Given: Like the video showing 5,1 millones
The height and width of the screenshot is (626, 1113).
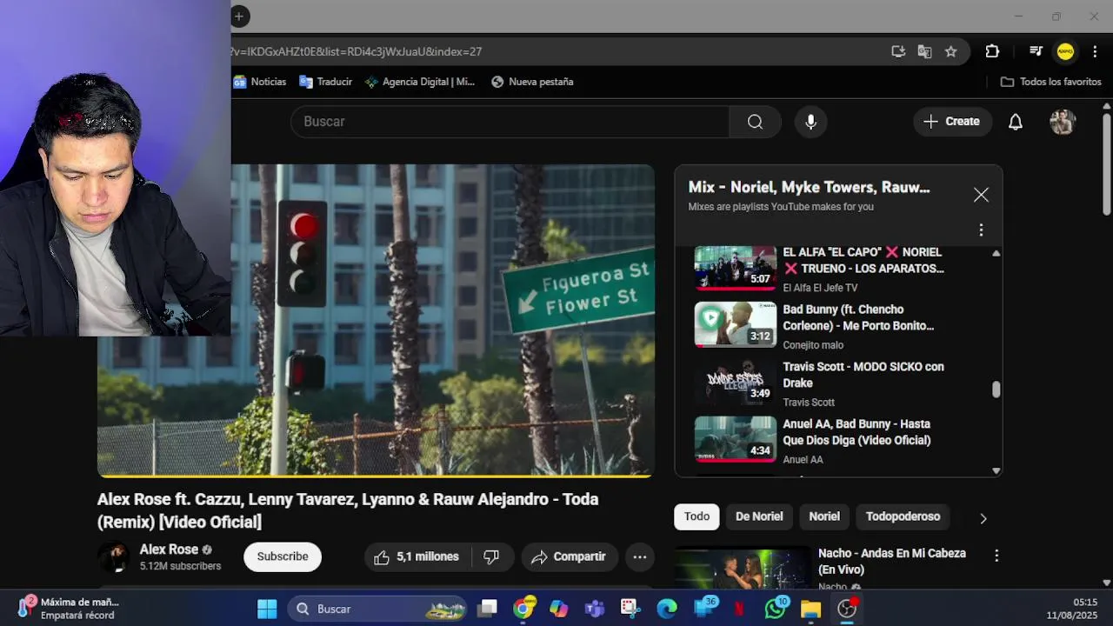Looking at the screenshot, I should (x=417, y=557).
